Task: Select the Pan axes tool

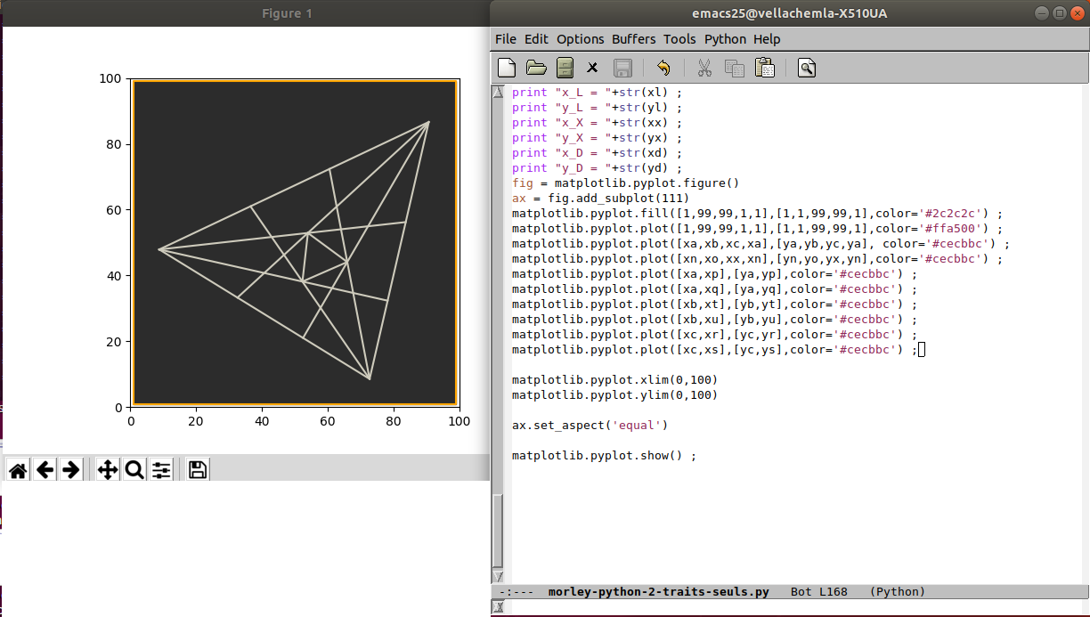Action: tap(107, 469)
